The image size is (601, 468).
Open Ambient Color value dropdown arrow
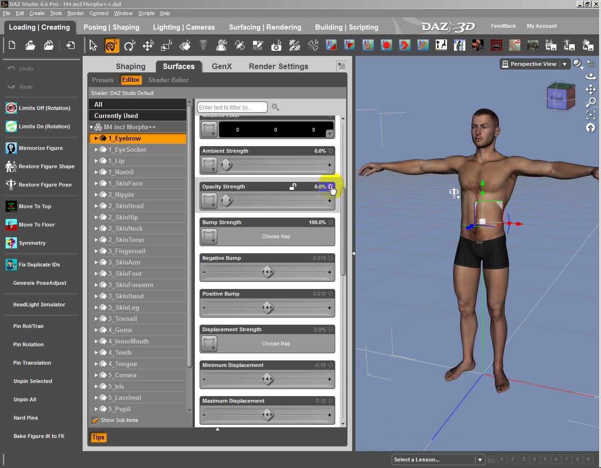click(330, 134)
